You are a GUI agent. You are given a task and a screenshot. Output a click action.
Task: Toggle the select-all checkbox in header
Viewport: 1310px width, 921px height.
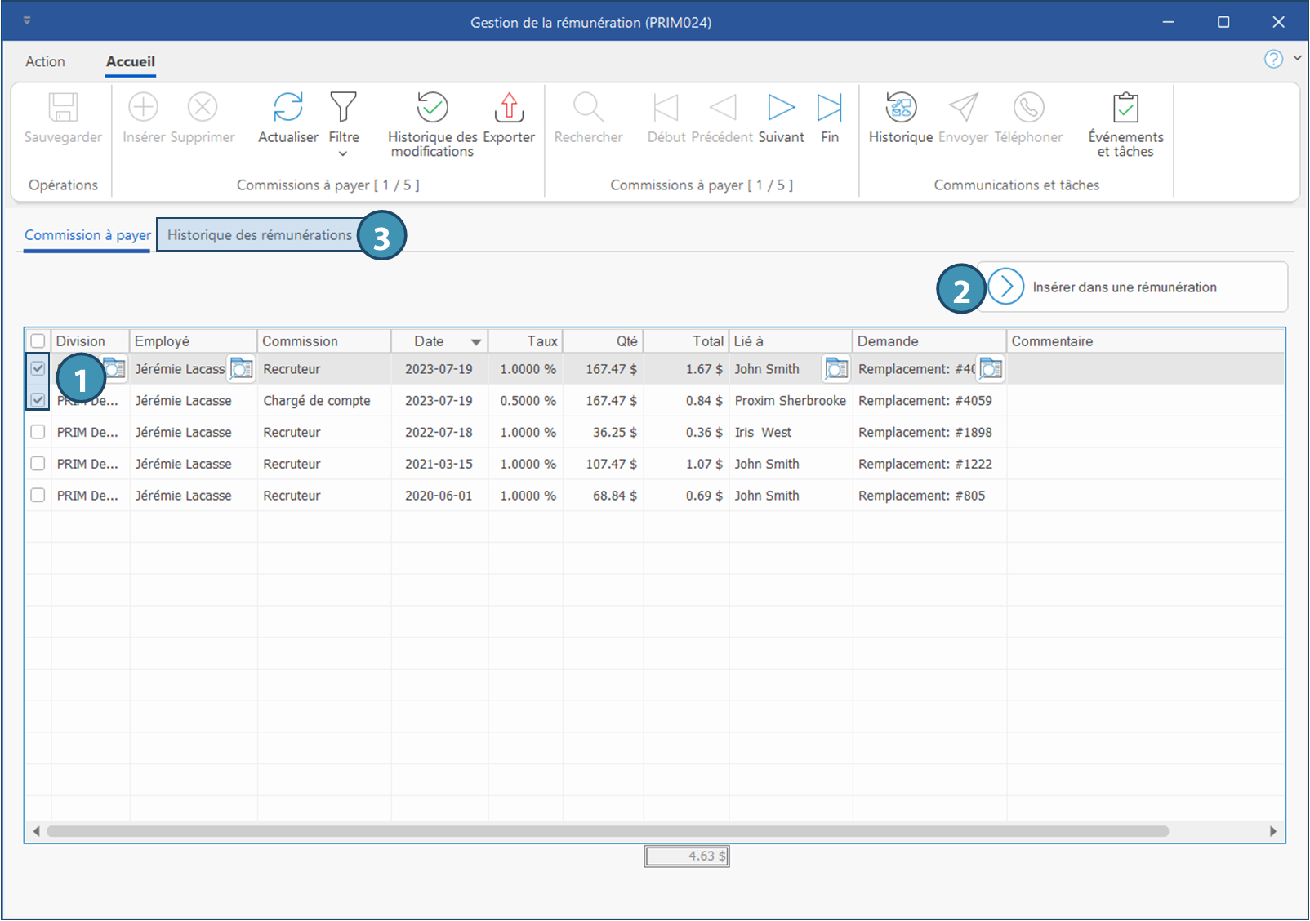(38, 341)
